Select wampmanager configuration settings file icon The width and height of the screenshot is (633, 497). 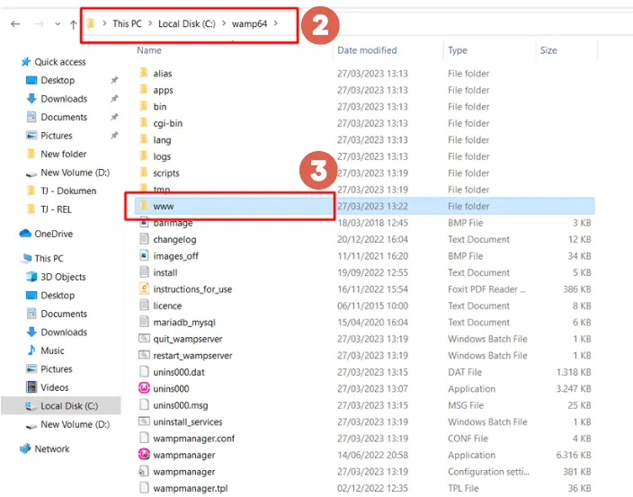(144, 471)
